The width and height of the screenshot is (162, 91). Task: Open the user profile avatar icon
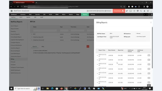pos(151,11)
